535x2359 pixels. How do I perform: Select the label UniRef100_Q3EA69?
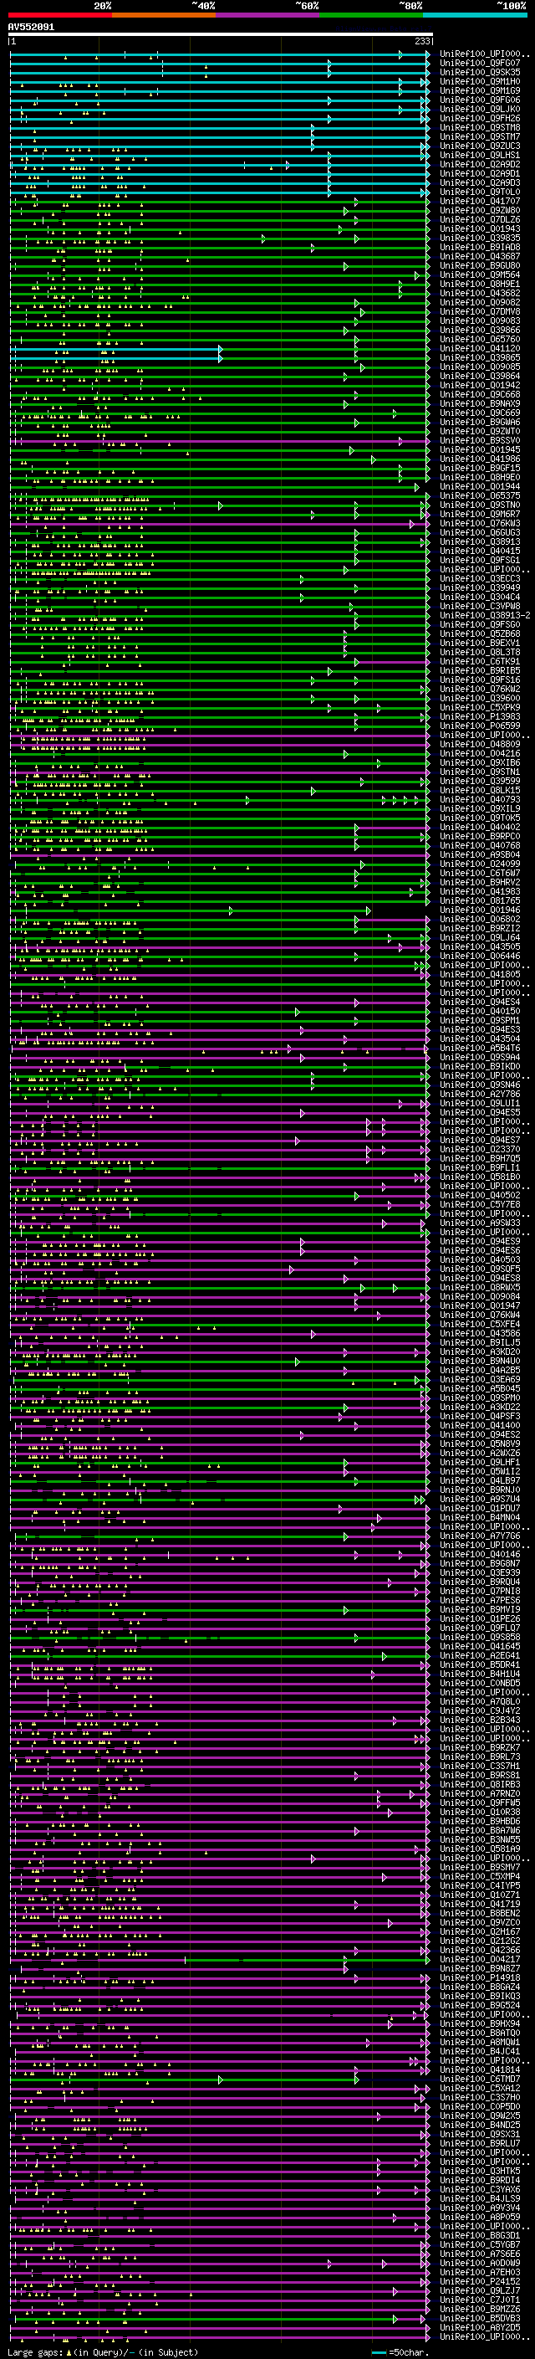pyautogui.click(x=480, y=1379)
